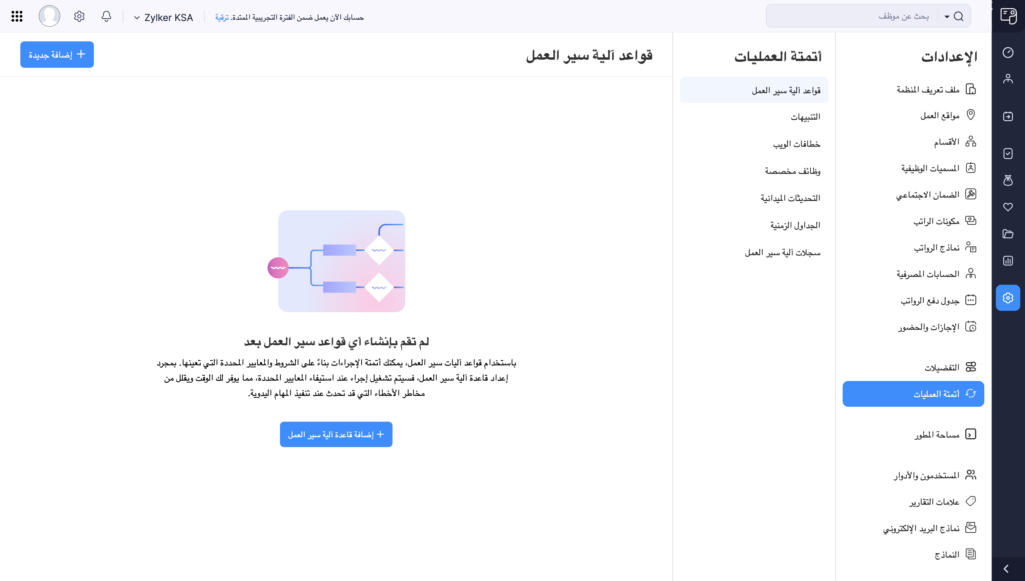1025x581 pixels.
Task: Click the app logo icon at top of right rail
Action: click(x=1008, y=16)
